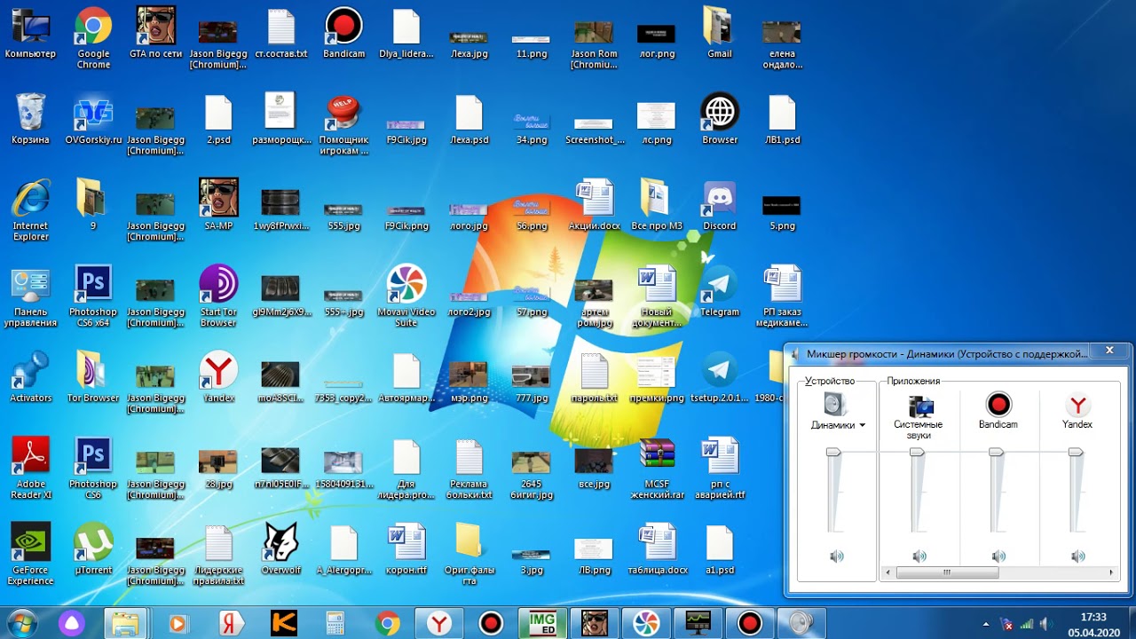Switch to IMG ED taskbar app
The image size is (1136, 639).
[x=541, y=624]
